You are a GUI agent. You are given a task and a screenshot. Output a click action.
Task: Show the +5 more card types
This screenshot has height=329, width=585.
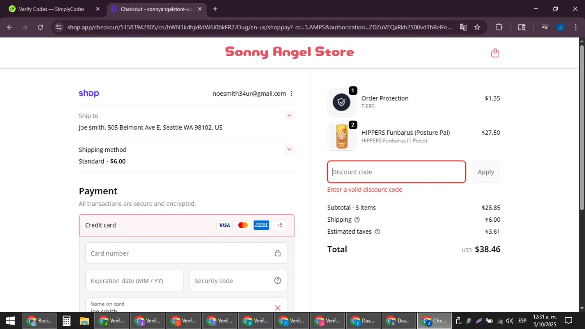[x=280, y=225]
